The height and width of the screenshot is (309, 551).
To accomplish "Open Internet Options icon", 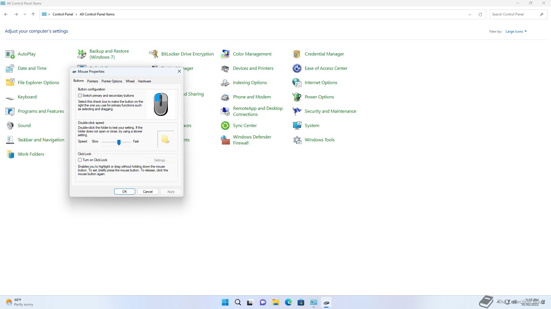I will pos(297,83).
